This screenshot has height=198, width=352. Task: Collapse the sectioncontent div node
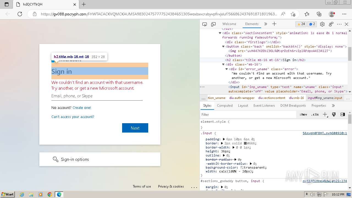[x=220, y=33]
